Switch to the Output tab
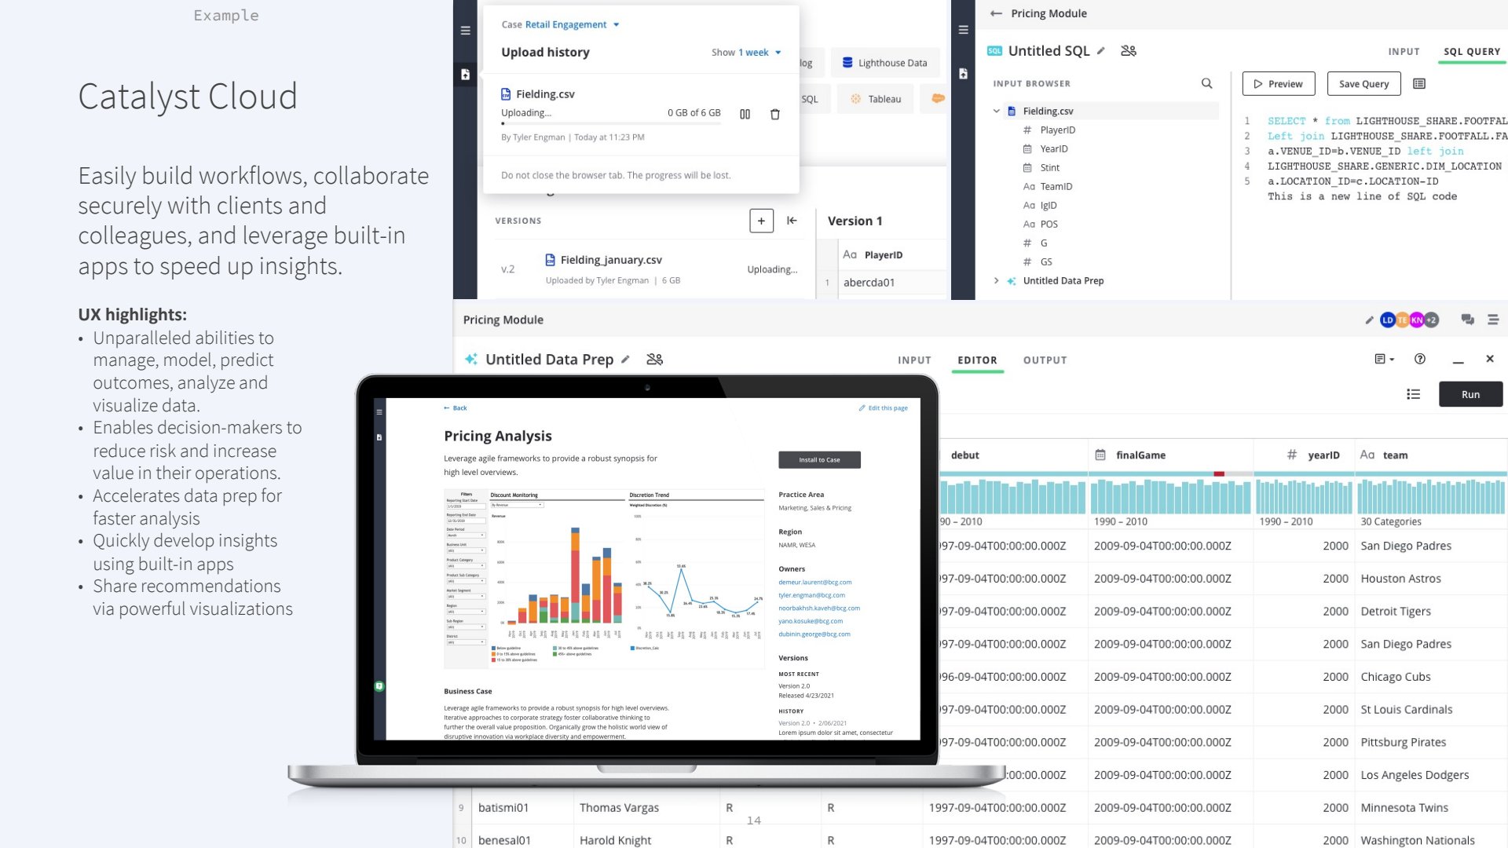The width and height of the screenshot is (1508, 848). point(1045,360)
